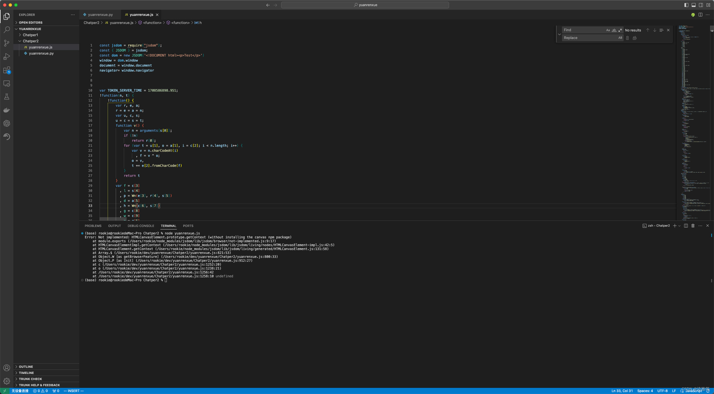The image size is (714, 394).
Task: Toggle primary side bar visibility
Action: (x=686, y=5)
